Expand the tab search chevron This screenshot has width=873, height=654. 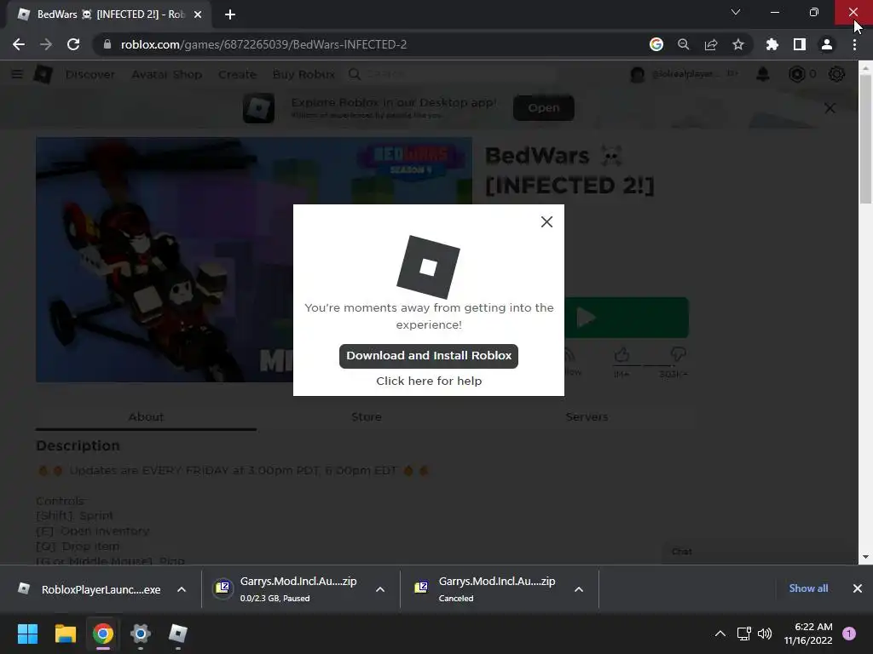pyautogui.click(x=736, y=12)
